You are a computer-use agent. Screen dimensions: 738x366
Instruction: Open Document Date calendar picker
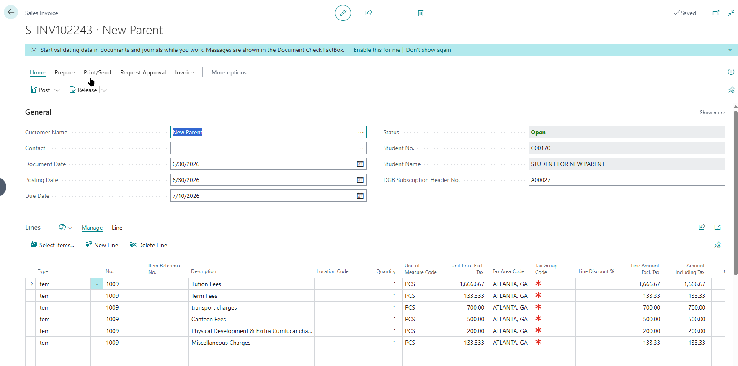pos(360,164)
